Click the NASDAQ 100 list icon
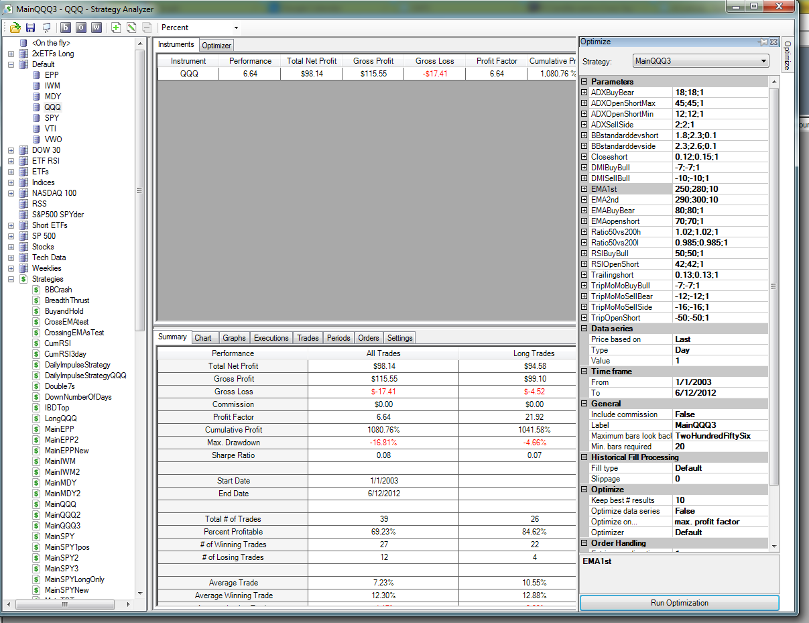 (x=24, y=193)
